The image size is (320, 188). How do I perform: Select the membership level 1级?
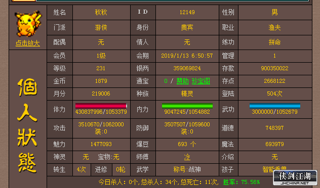coord(101,56)
